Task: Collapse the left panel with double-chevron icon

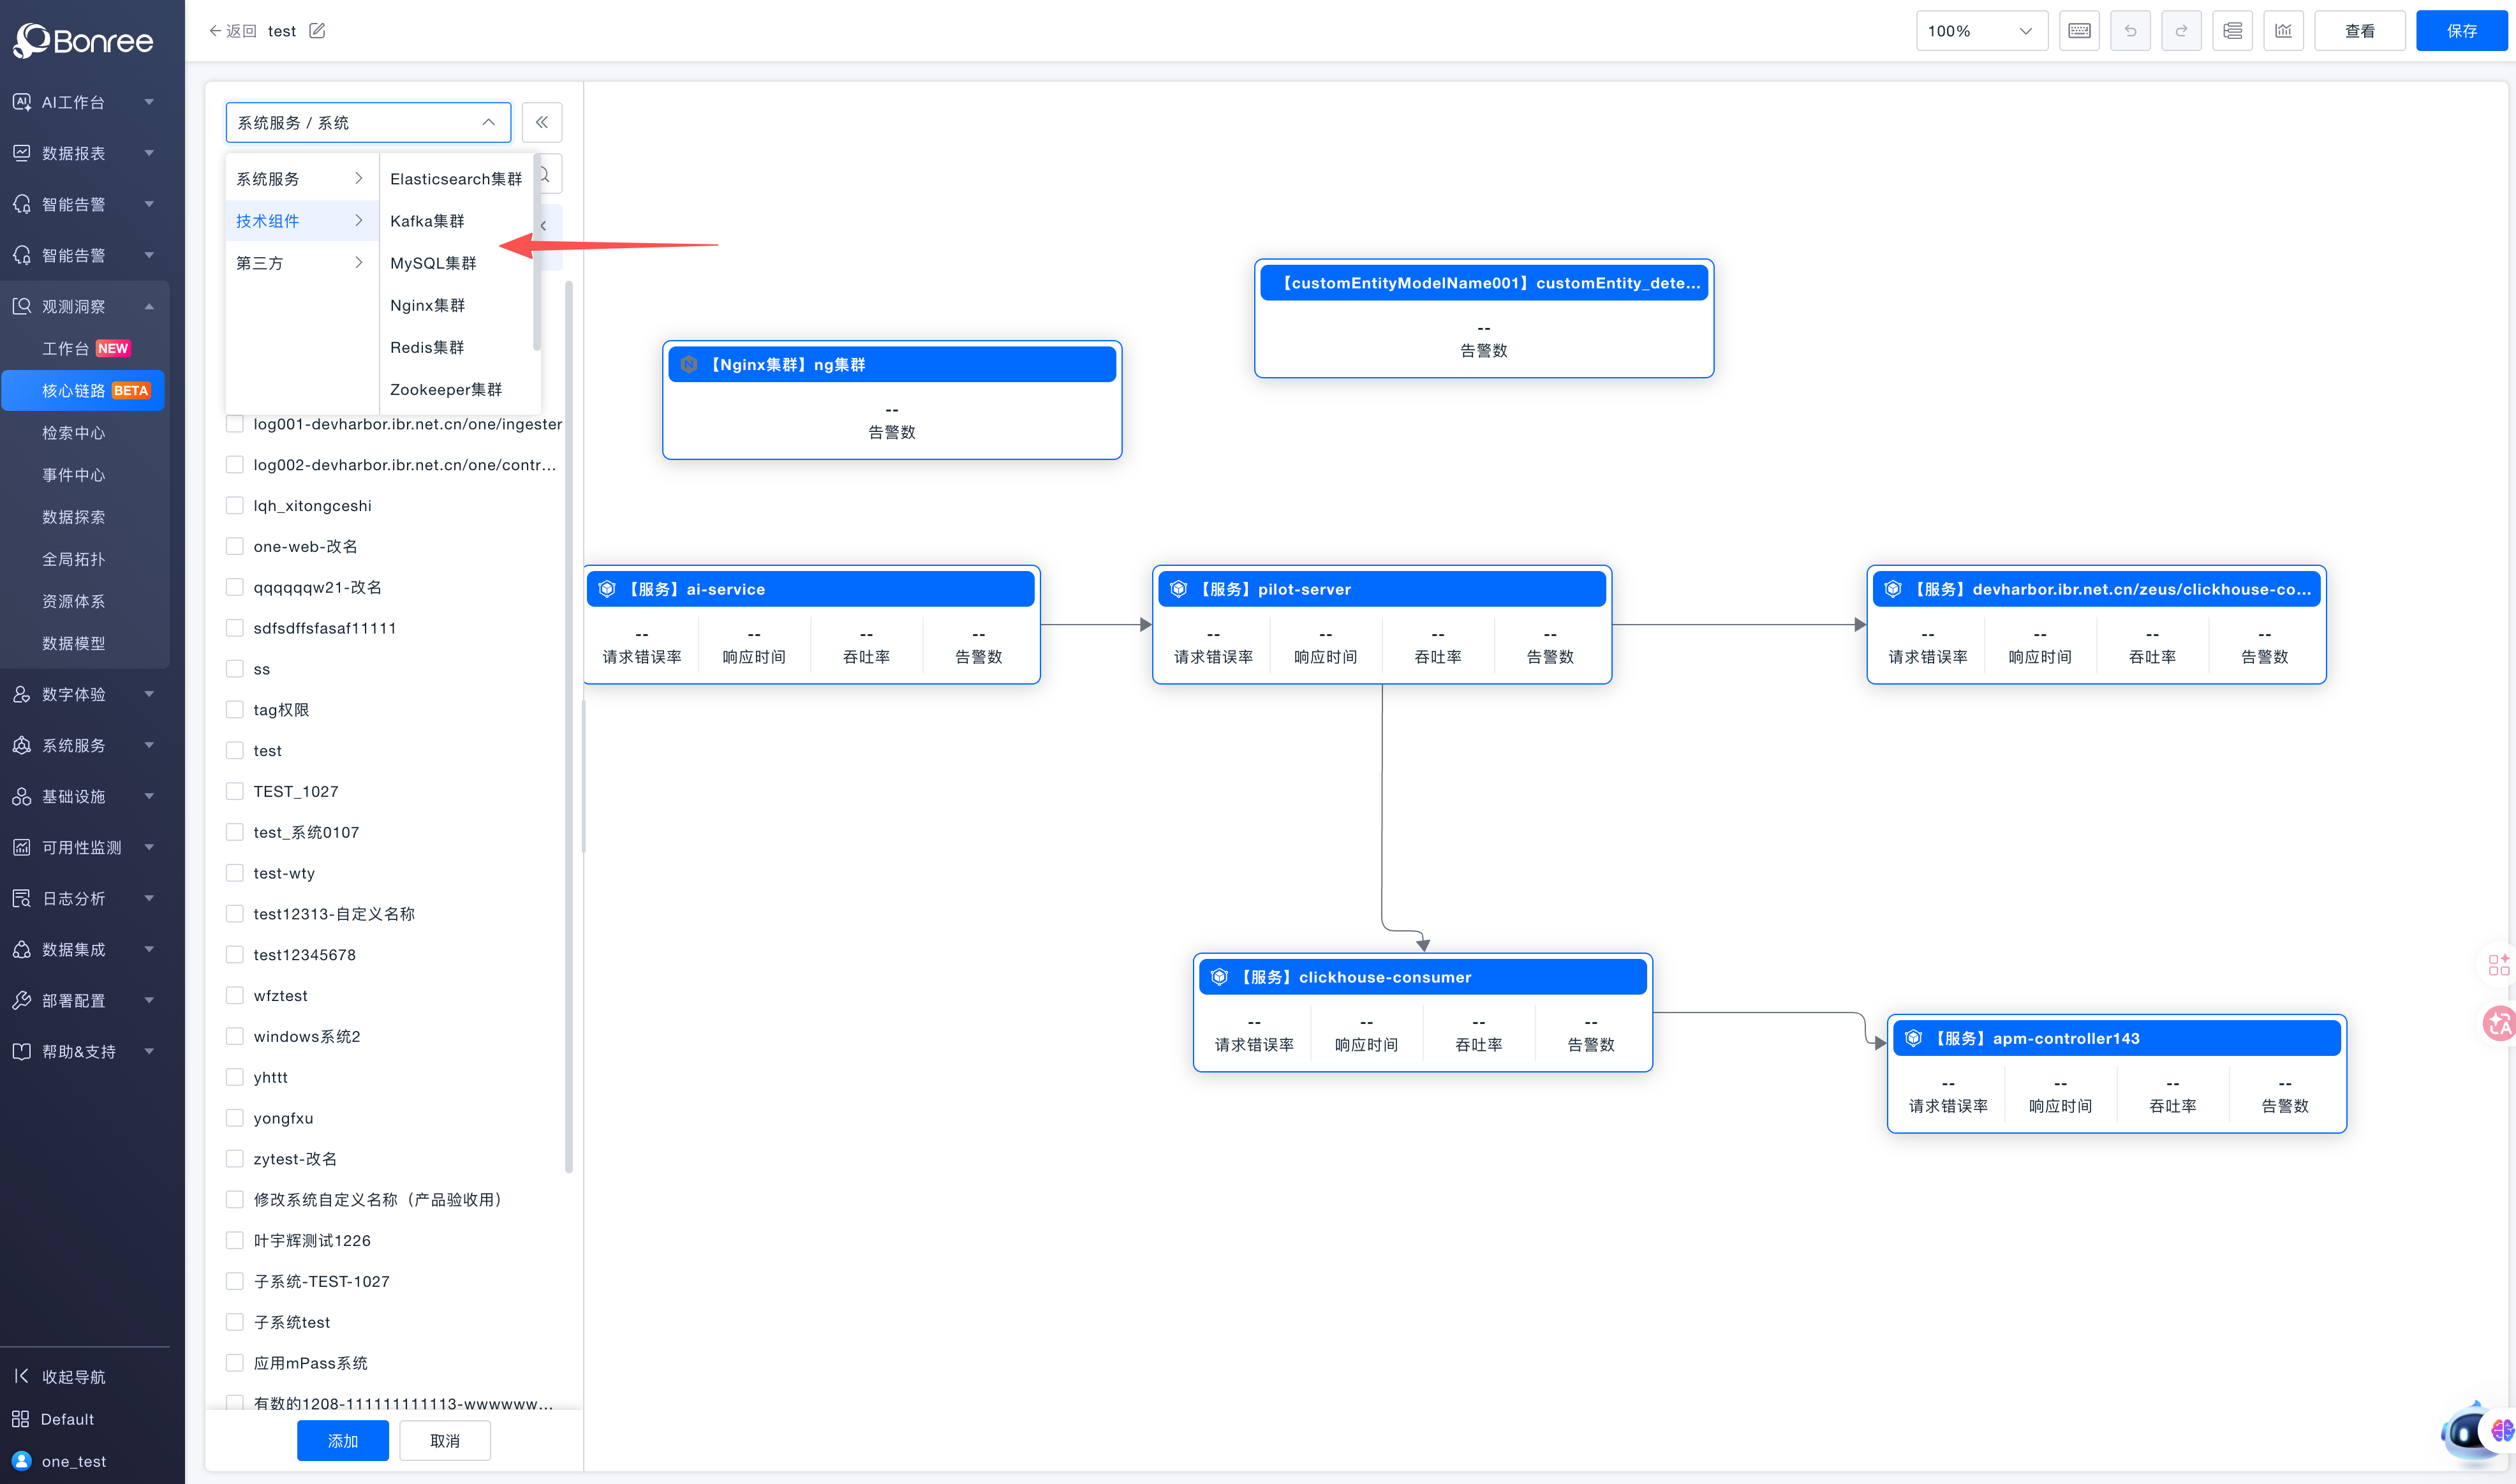Action: click(541, 122)
